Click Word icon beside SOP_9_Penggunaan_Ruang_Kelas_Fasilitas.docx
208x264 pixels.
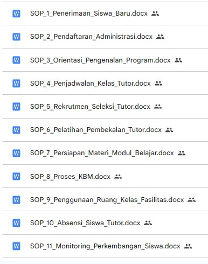click(16, 200)
